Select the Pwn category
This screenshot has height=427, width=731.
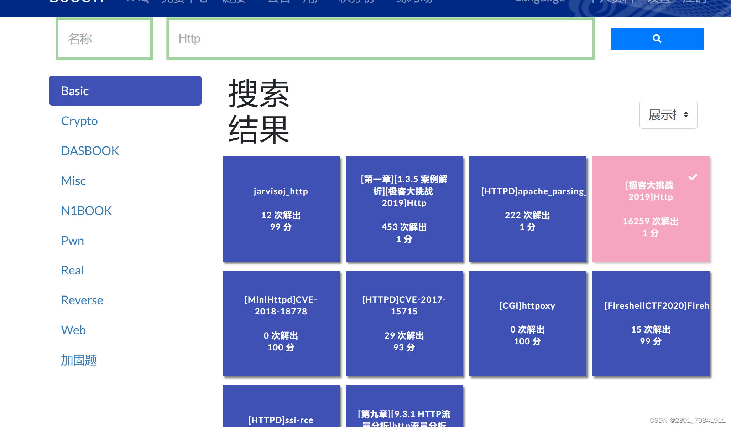click(72, 241)
